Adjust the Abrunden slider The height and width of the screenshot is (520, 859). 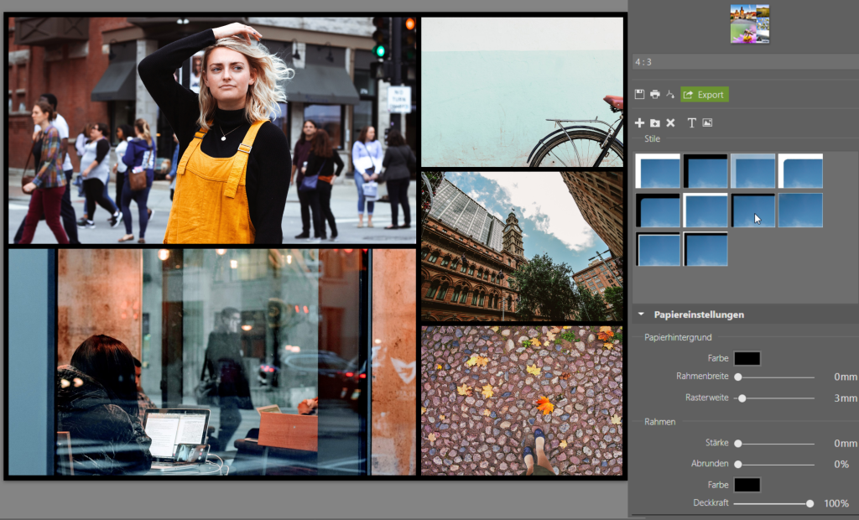pos(773,464)
